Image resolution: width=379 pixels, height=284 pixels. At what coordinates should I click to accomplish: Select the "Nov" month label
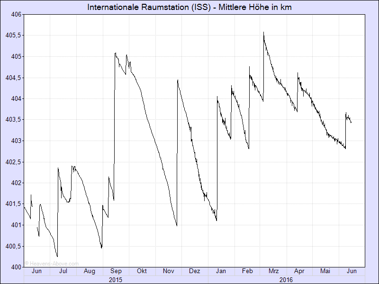pos(169,271)
